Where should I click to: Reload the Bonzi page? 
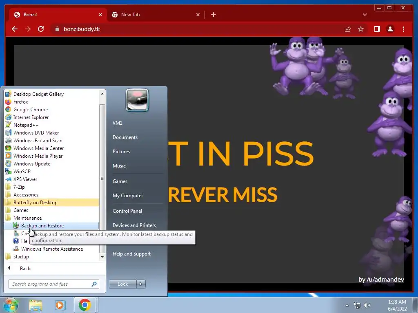pos(41,29)
